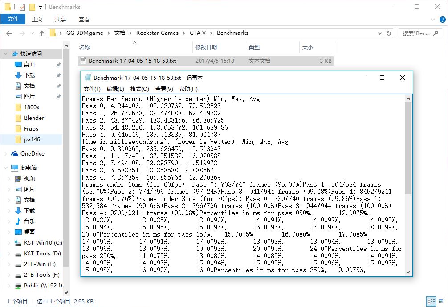Click the Notepad vertical scrollbar thumb
The image size is (448, 307).
coord(408,147)
